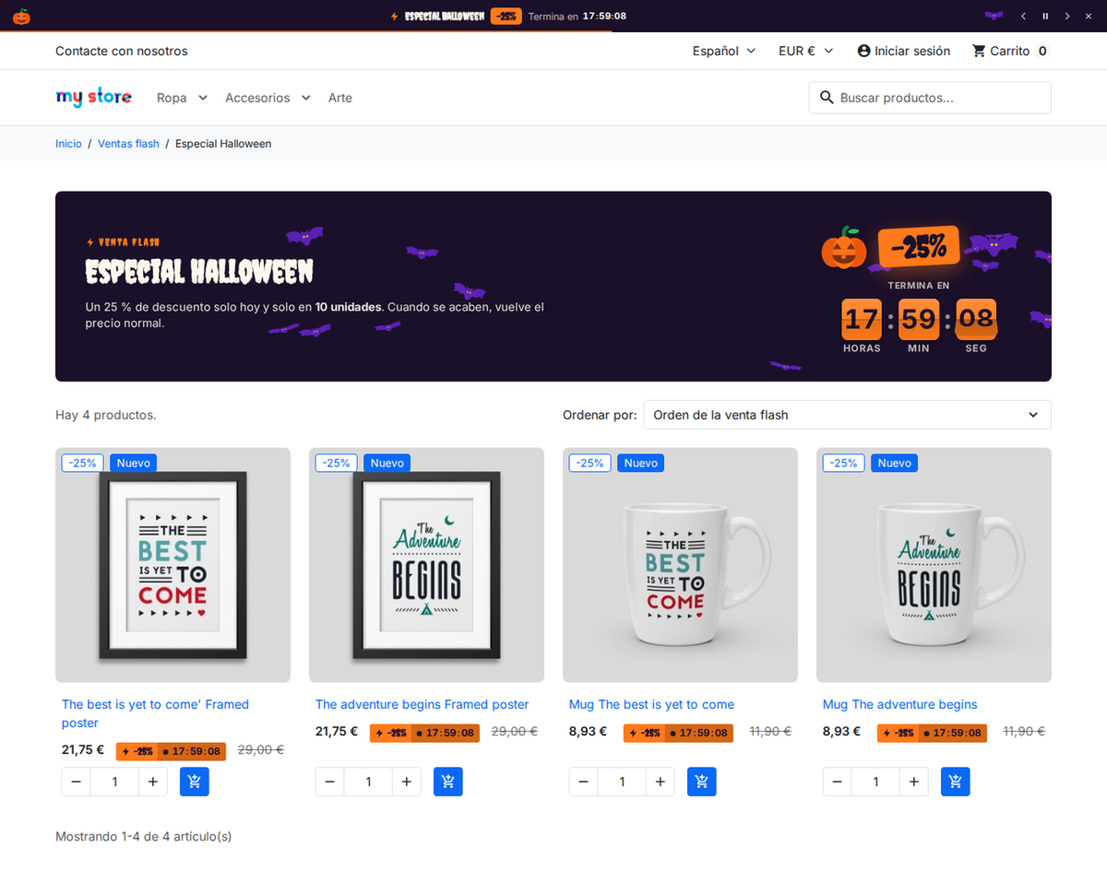Increase quantity for Mug best is yet to come

click(x=660, y=782)
